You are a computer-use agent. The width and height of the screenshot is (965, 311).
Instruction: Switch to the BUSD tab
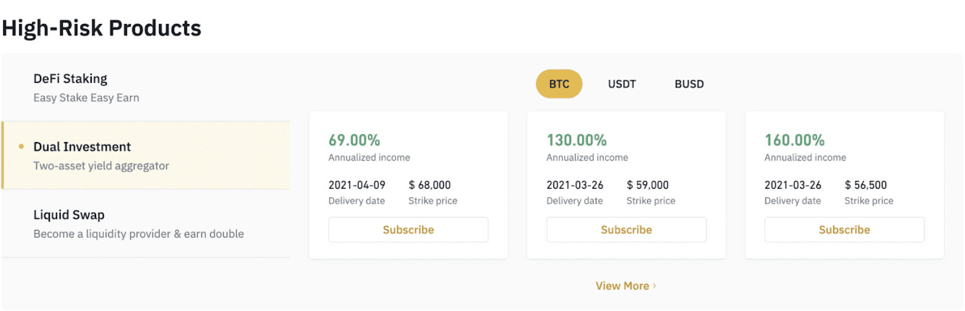pyautogui.click(x=689, y=84)
